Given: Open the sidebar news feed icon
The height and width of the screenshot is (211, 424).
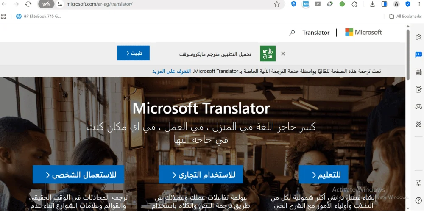Looking at the screenshot, I should coord(418,72).
